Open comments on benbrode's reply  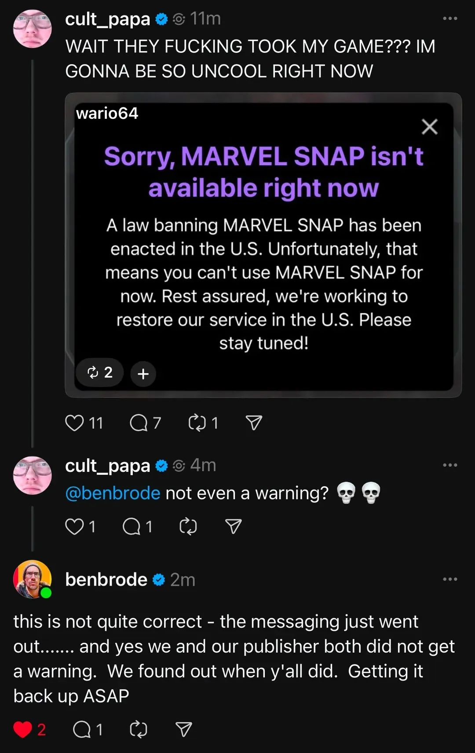[82, 729]
